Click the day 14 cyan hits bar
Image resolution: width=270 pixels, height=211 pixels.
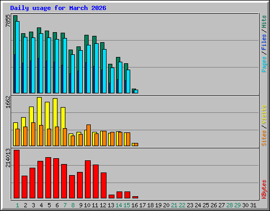pos(120,78)
